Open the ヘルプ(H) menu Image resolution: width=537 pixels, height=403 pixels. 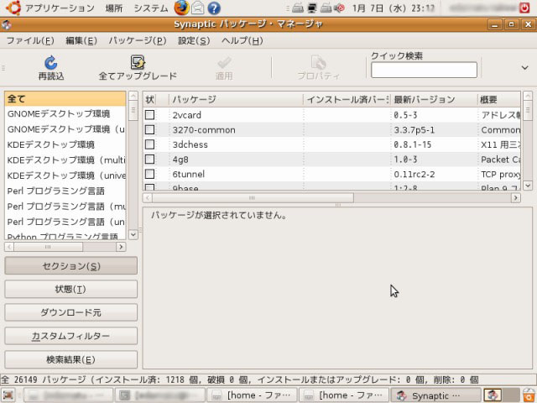242,41
